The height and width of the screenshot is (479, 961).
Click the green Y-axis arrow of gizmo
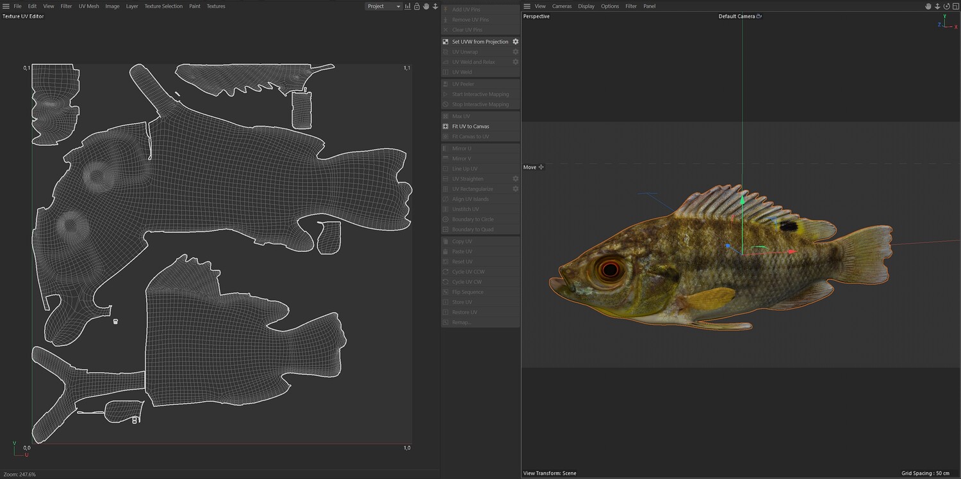743,200
